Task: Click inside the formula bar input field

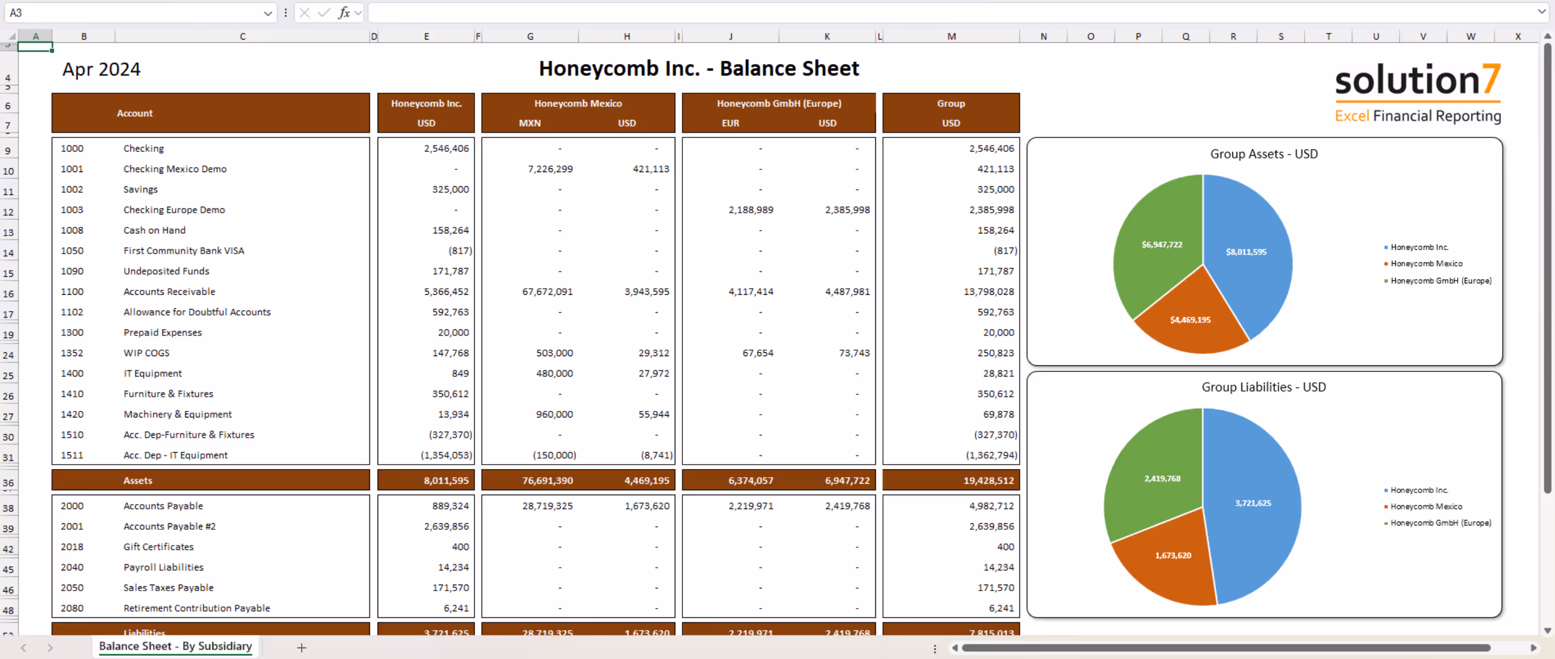Action: coord(906,12)
